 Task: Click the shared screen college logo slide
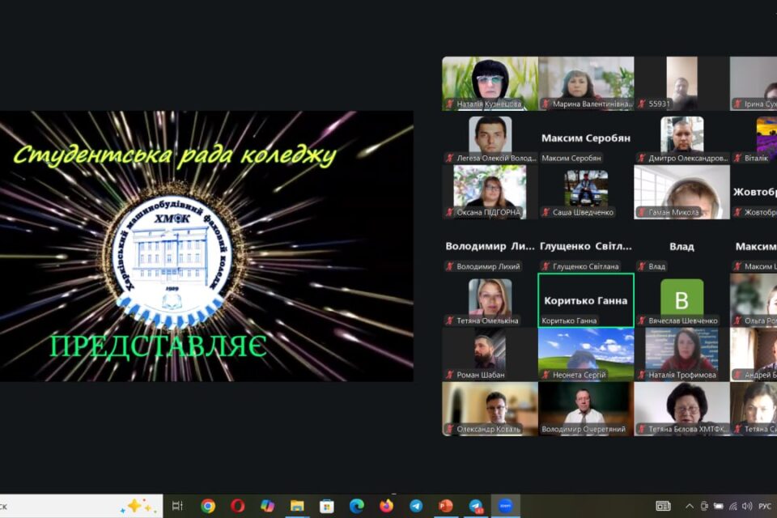coord(206,246)
